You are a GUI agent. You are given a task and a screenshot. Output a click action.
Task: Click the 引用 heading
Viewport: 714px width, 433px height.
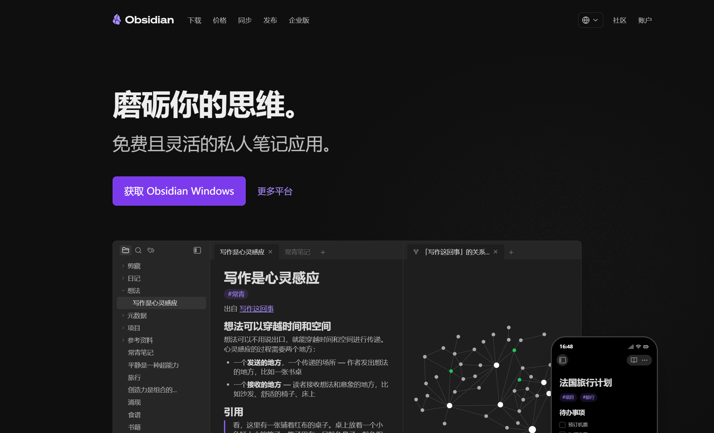(233, 412)
